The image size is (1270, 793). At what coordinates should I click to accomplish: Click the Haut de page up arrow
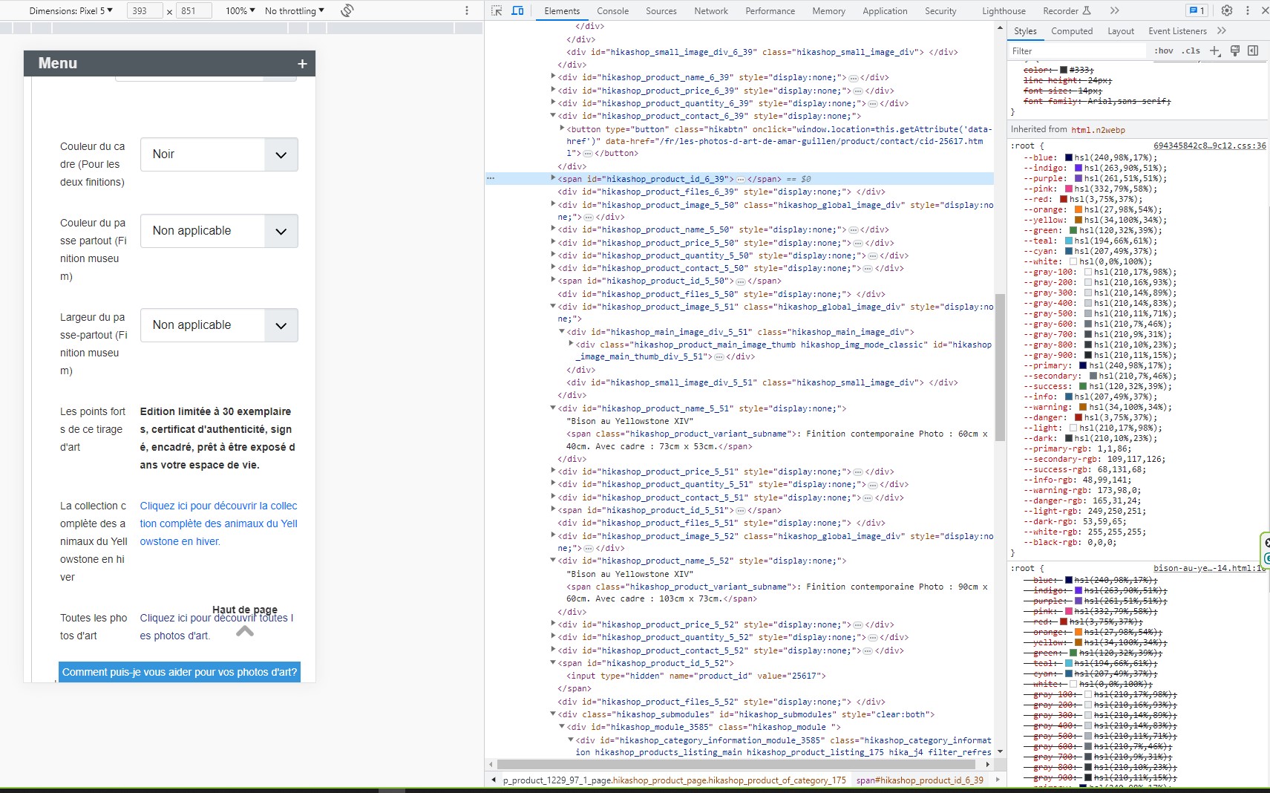click(245, 631)
